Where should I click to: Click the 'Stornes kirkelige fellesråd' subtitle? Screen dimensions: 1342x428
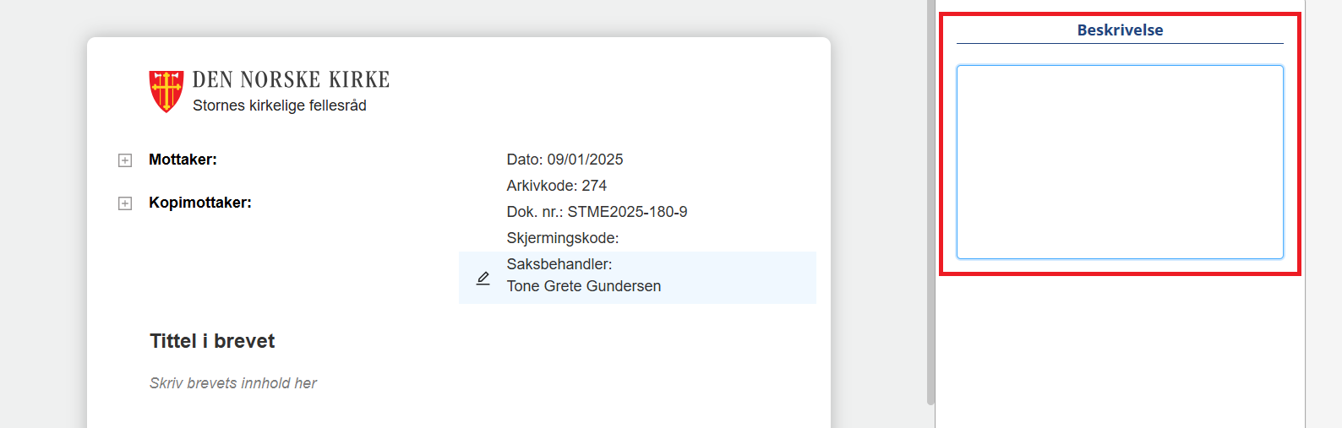280,106
